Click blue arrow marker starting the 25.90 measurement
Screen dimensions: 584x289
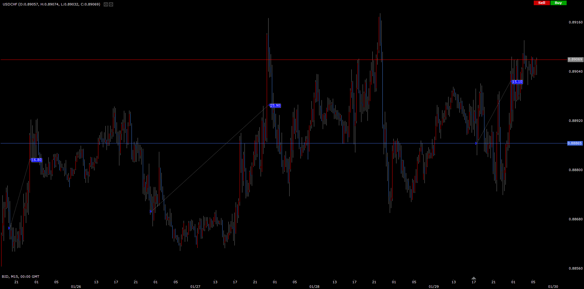tap(151, 212)
